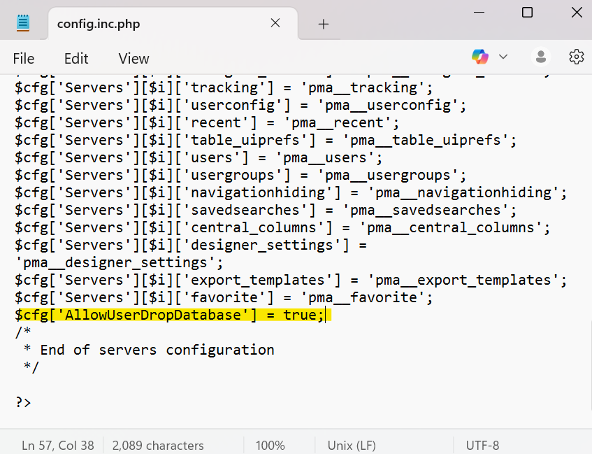The image size is (592, 454).
Task: Minimize the Notepad window
Action: [x=479, y=13]
